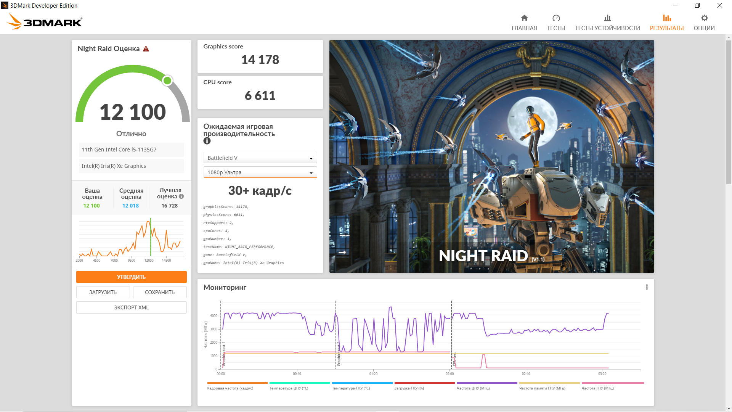Minimize the 3DMark window
732x412 pixels.
click(675, 5)
